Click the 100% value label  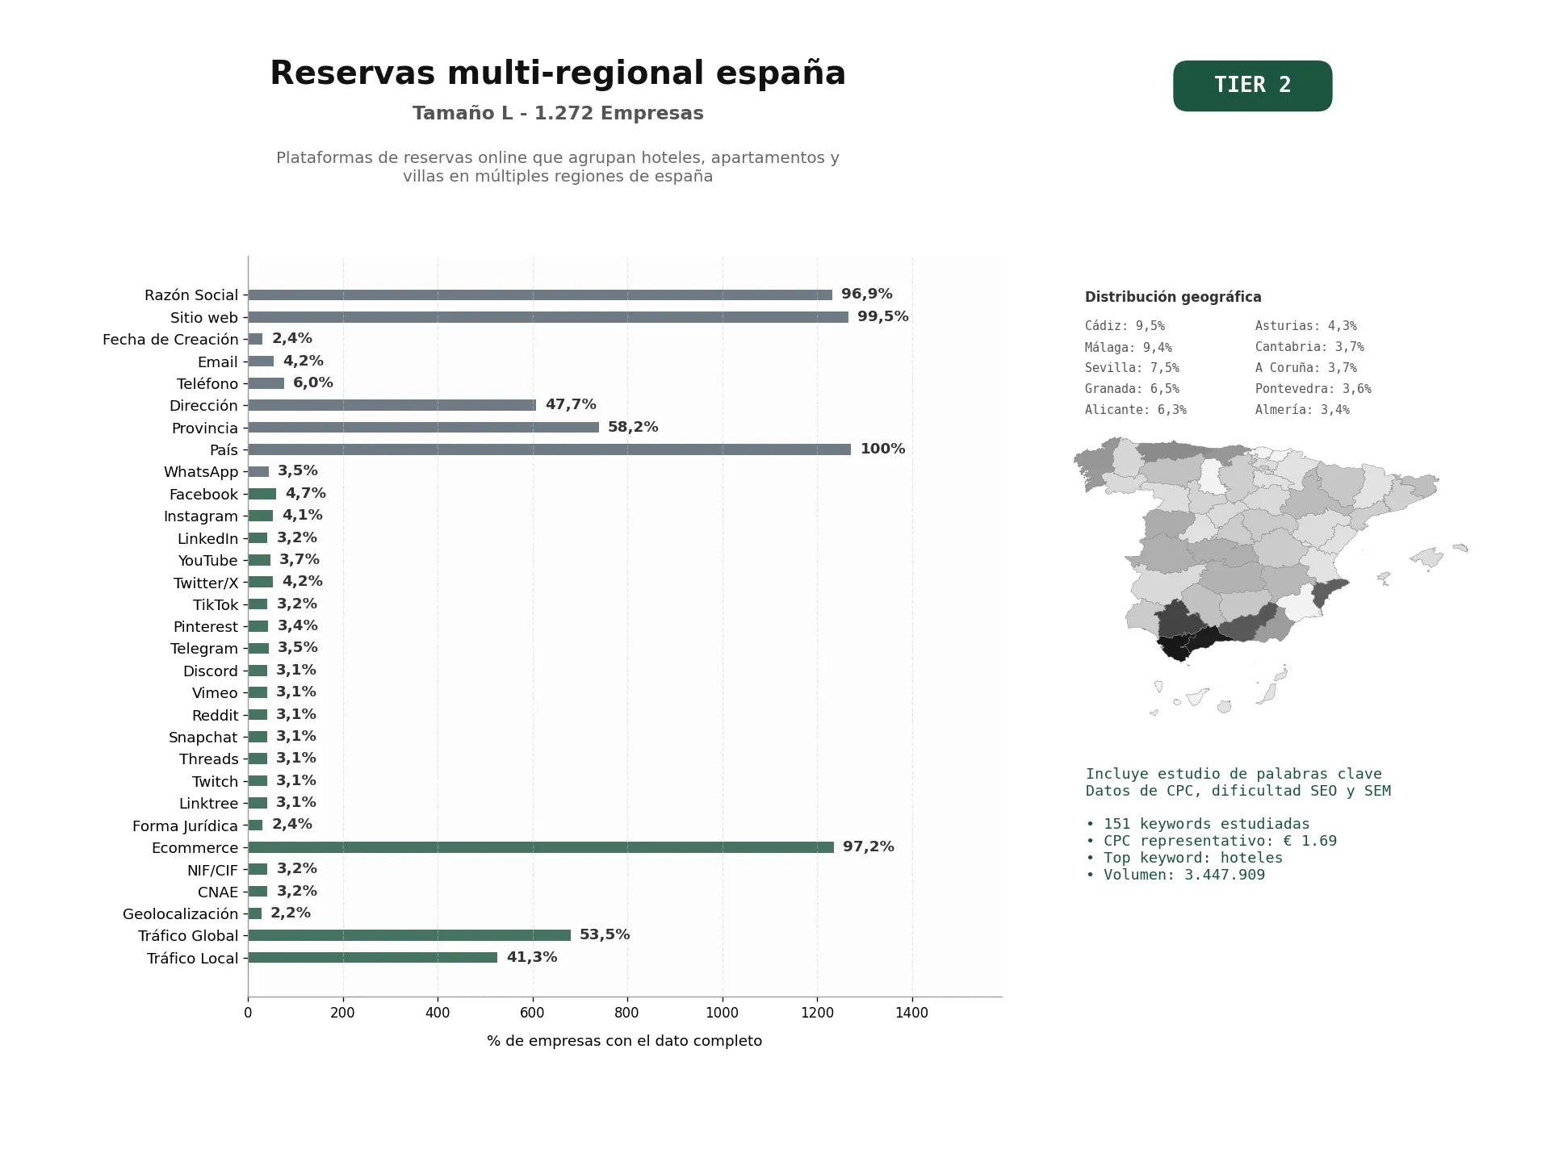point(883,449)
